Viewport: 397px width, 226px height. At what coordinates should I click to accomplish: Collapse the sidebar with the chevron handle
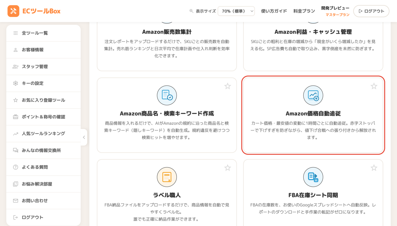pos(84,137)
